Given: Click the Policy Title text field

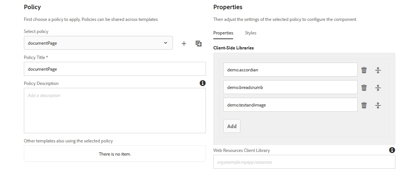Looking at the screenshot, I should click(x=115, y=69).
